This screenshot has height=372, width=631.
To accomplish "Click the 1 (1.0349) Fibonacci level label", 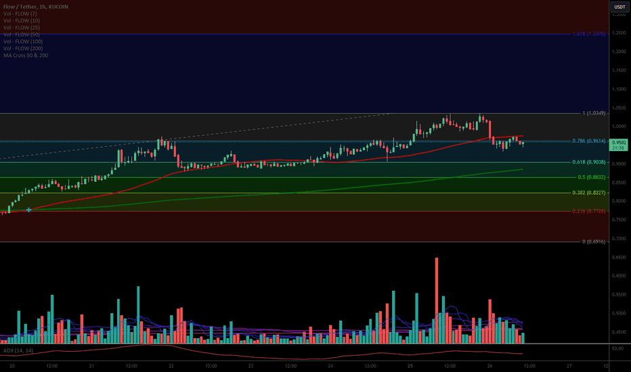I will (594, 113).
